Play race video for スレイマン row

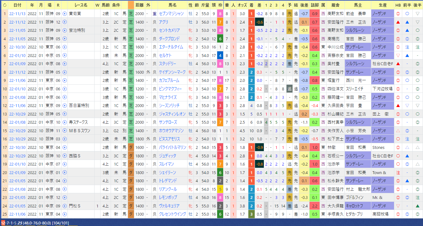(65, 164)
